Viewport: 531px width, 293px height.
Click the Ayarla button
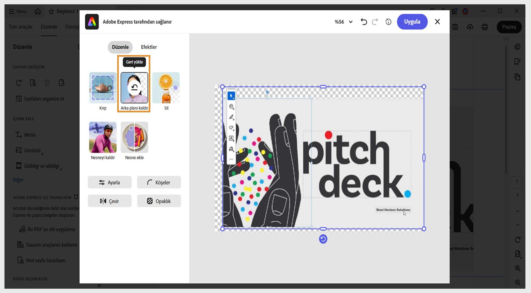click(x=110, y=182)
